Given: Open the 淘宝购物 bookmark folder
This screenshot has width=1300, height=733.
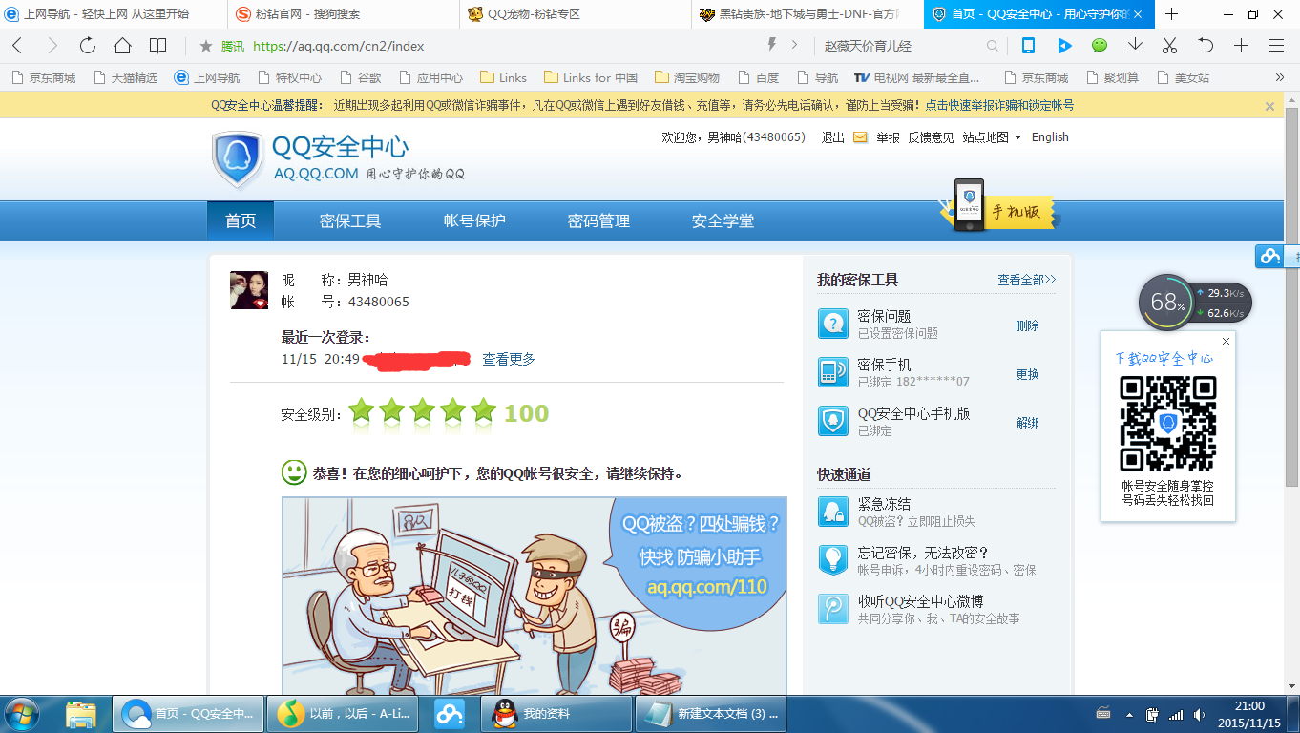Looking at the screenshot, I should coord(687,77).
